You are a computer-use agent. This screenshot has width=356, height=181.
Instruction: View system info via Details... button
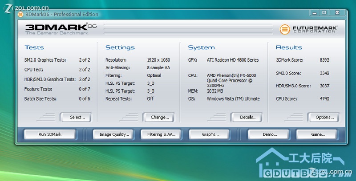pyautogui.click(x=246, y=117)
